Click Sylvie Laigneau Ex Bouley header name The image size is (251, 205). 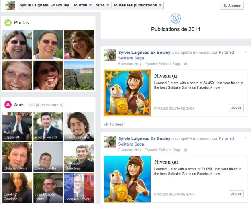tap(44, 5)
